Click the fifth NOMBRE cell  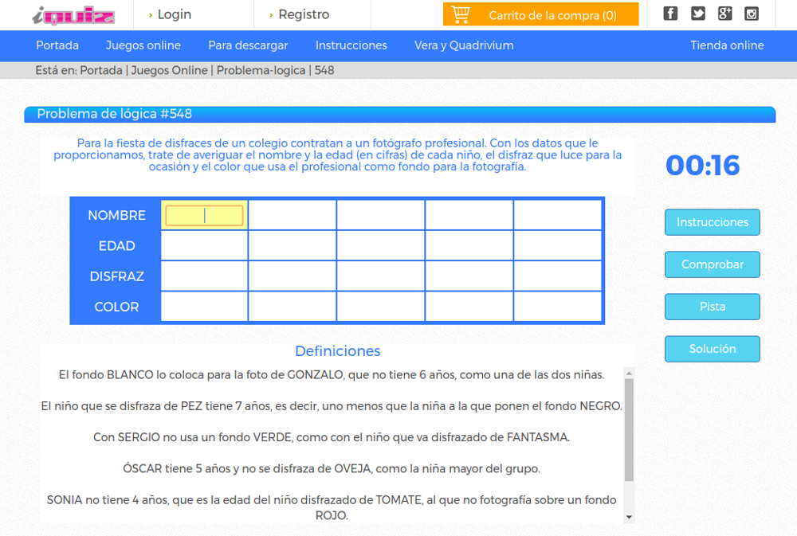(558, 215)
